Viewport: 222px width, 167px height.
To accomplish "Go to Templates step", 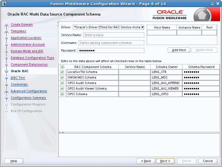I will [18, 31].
